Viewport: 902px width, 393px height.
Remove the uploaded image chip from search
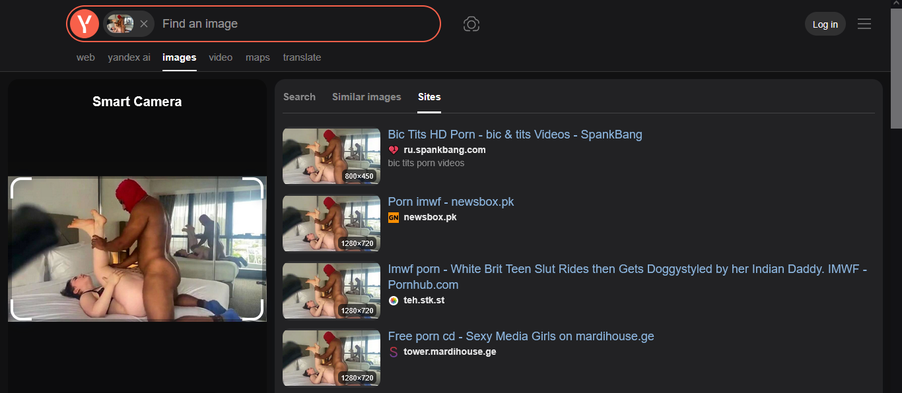[144, 24]
